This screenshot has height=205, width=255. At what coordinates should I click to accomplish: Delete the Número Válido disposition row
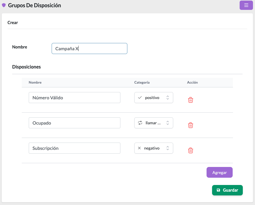pyautogui.click(x=190, y=100)
